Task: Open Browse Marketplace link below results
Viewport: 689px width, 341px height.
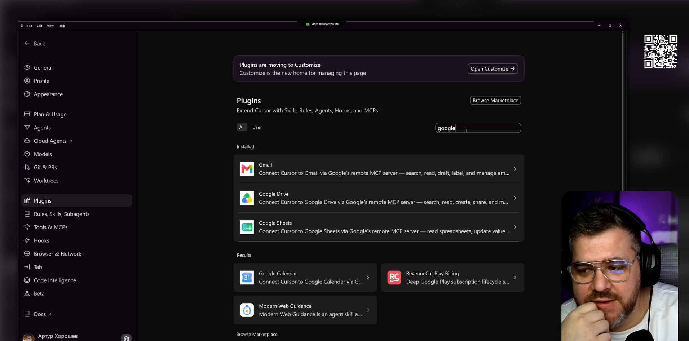Action: 257,334
